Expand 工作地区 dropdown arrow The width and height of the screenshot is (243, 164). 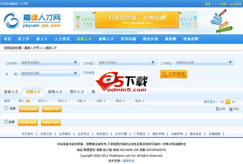(153, 62)
